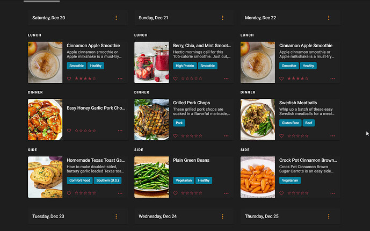Expand Monday, Dec 22 day options
Screen dimensions: 370x231
coord(329,18)
